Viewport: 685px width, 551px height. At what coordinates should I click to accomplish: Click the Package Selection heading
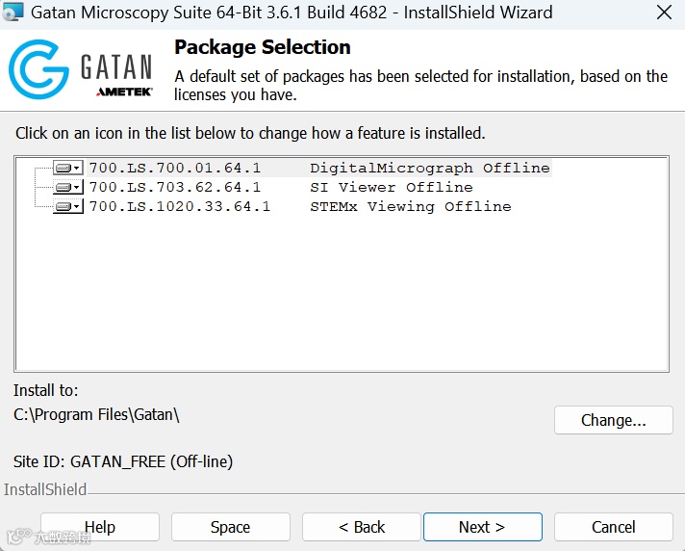tap(262, 47)
